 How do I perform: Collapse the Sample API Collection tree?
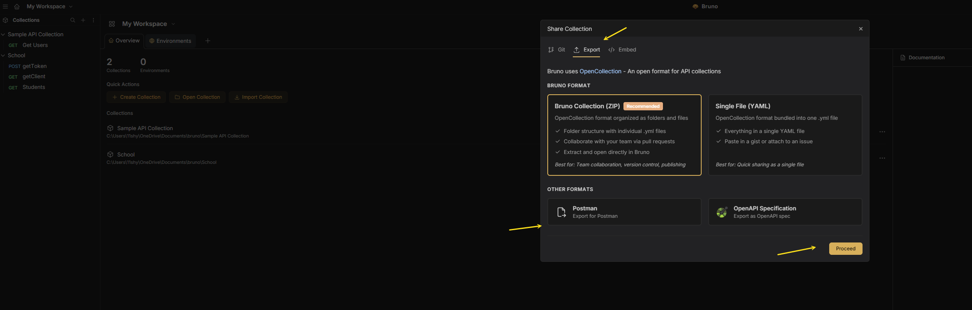[3, 35]
